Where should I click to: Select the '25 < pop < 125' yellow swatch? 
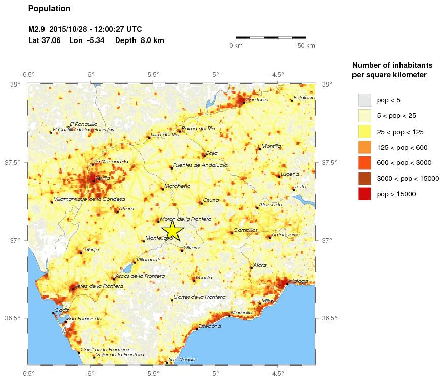point(364,131)
